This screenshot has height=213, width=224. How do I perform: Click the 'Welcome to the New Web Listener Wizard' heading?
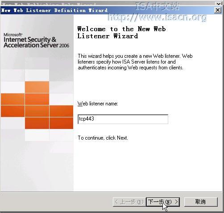[x=121, y=32]
